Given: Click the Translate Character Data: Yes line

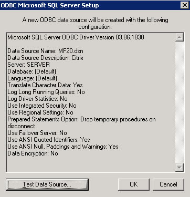Looking at the screenshot, I should 45,85.
